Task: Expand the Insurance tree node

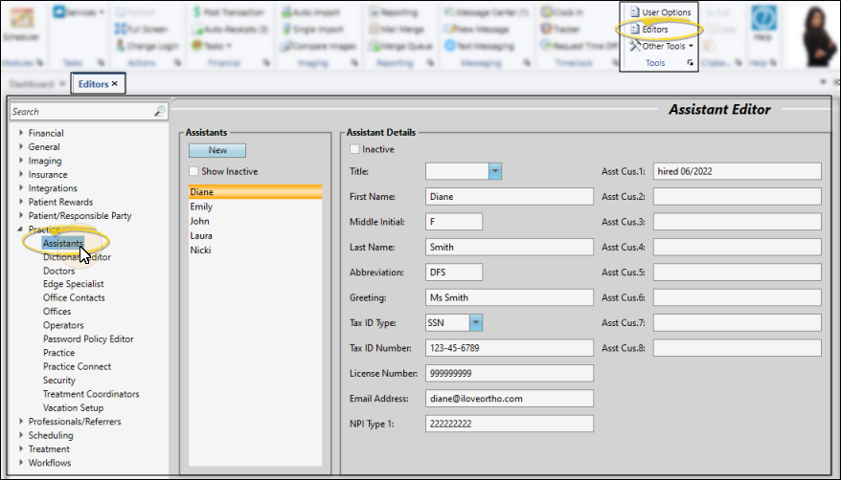Action: (21, 174)
